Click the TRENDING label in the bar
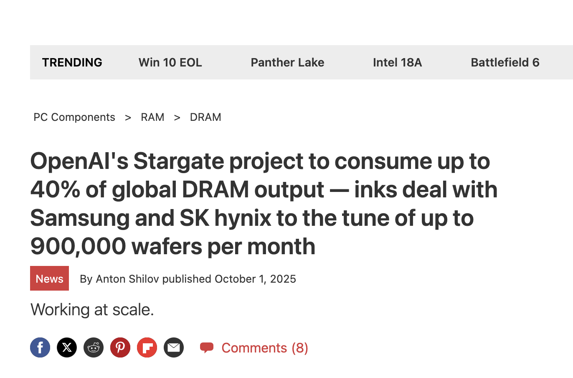The width and height of the screenshot is (573, 378). [72, 62]
